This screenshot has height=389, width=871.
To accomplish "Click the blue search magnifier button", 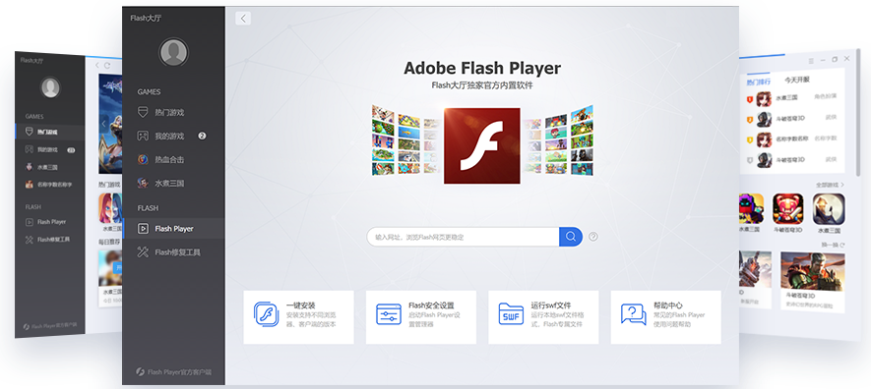I will (x=571, y=237).
